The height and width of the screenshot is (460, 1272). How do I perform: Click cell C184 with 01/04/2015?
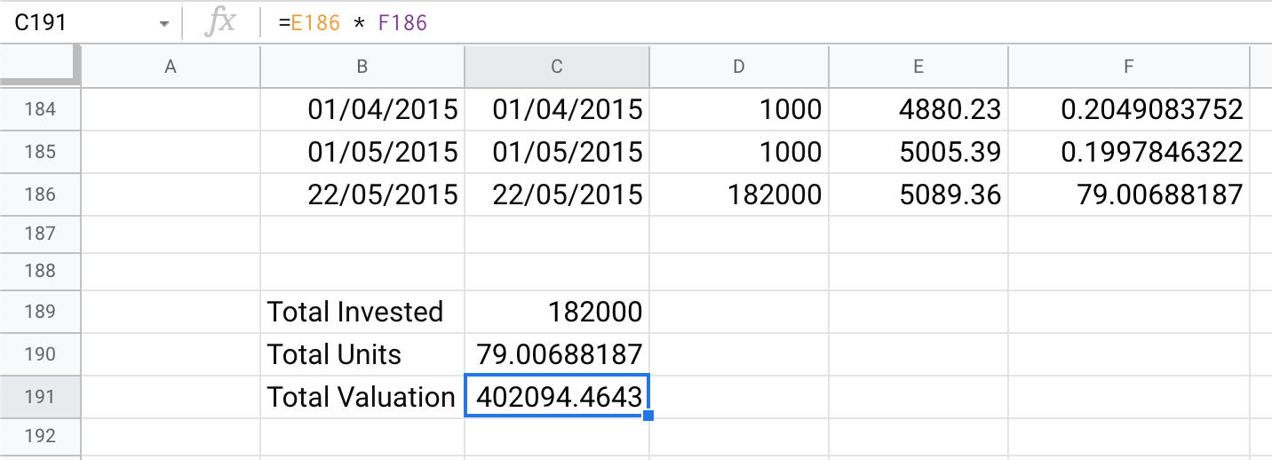tap(557, 109)
